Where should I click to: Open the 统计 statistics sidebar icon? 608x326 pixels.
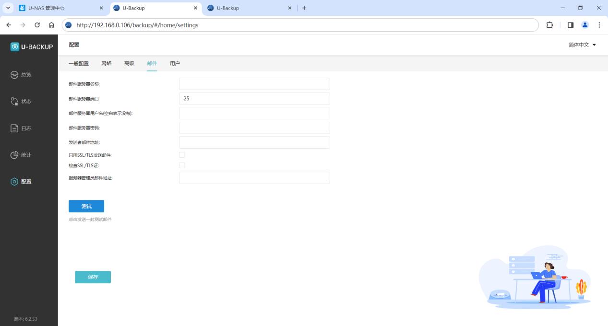15,155
